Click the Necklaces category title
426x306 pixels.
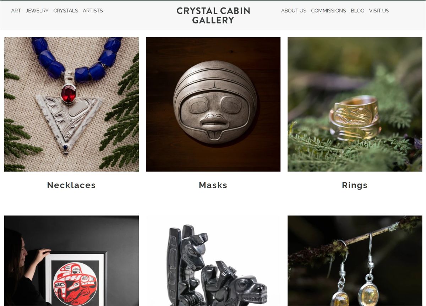point(71,185)
